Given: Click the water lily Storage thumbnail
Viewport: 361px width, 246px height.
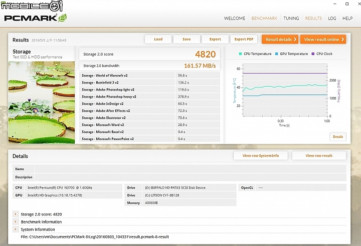Looking at the screenshot, I should click(42, 102).
